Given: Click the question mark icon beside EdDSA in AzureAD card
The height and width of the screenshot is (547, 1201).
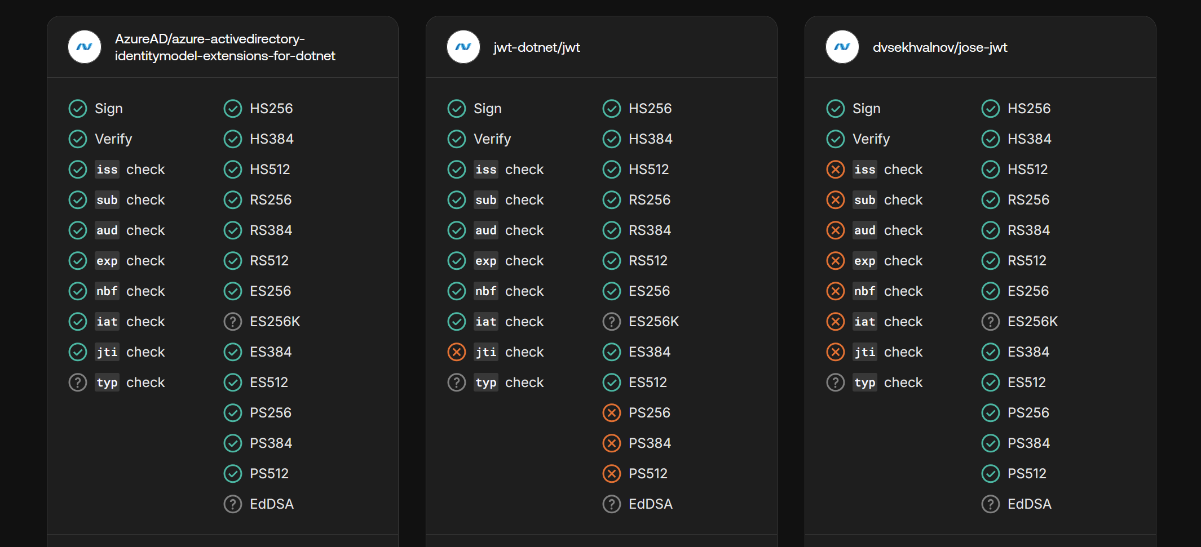Looking at the screenshot, I should (233, 504).
